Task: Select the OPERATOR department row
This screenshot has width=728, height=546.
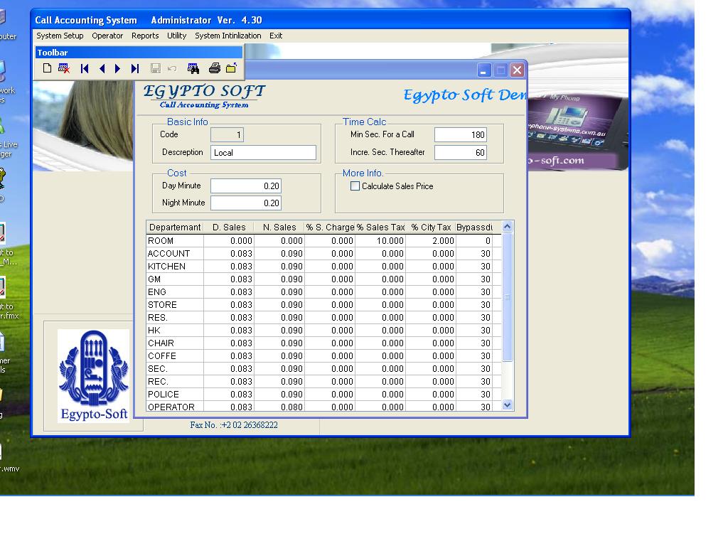Action: pyautogui.click(x=323, y=407)
